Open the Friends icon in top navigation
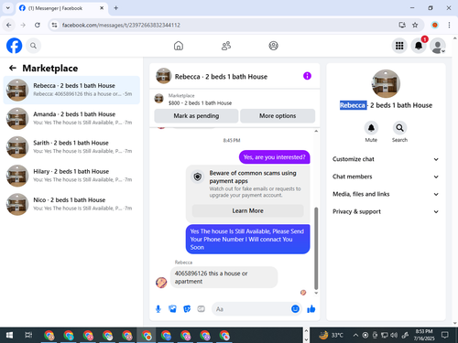Viewport: 458px width, 343px height. 226,46
